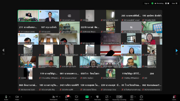Select the participant tile numbered 211
The image size is (180, 101).
(x=28, y=27)
